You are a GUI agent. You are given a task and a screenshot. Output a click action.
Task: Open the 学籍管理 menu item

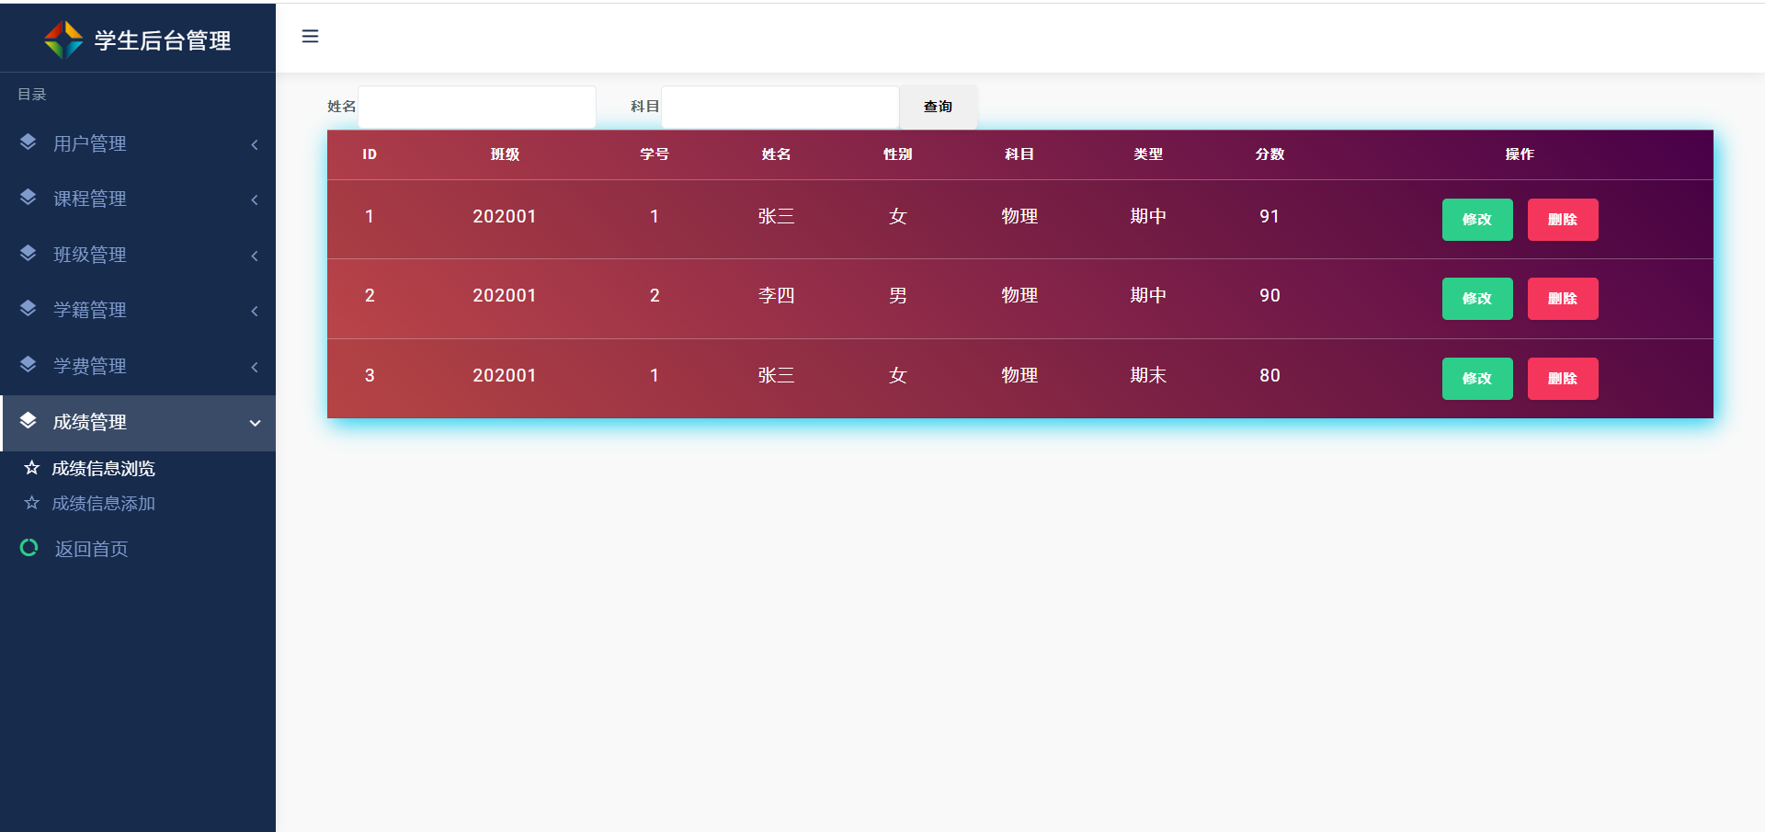tap(138, 310)
